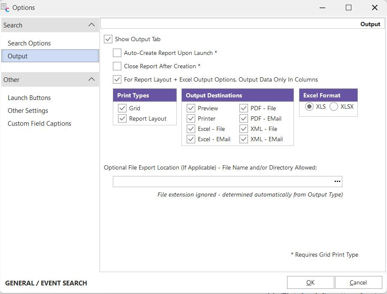This screenshot has height=294, width=387.
Task: Select XLSX Excel format radio button
Action: click(x=334, y=106)
